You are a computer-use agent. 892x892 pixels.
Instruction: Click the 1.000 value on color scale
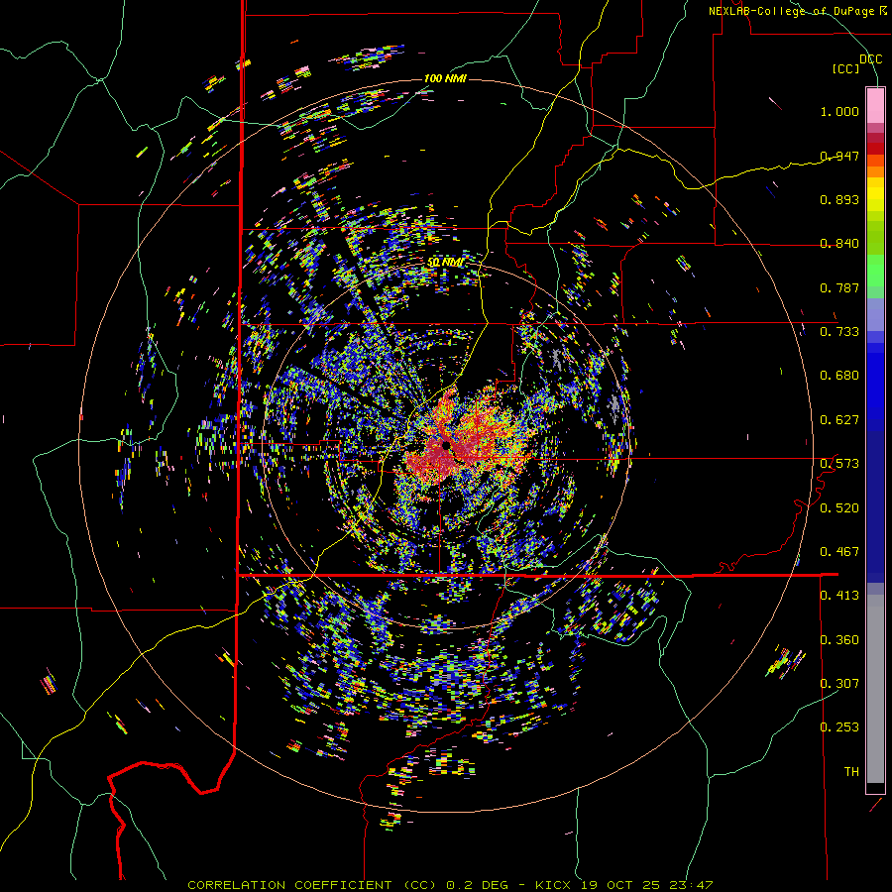(x=839, y=111)
